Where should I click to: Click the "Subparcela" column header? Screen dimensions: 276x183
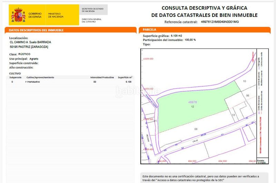[15, 77]
